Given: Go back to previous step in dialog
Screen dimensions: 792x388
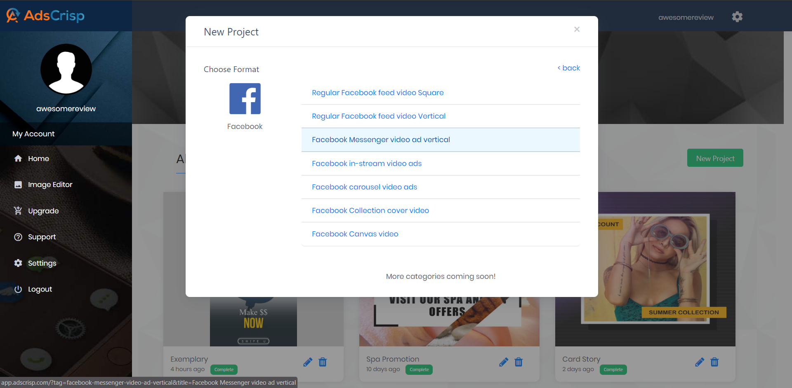Looking at the screenshot, I should pyautogui.click(x=569, y=68).
